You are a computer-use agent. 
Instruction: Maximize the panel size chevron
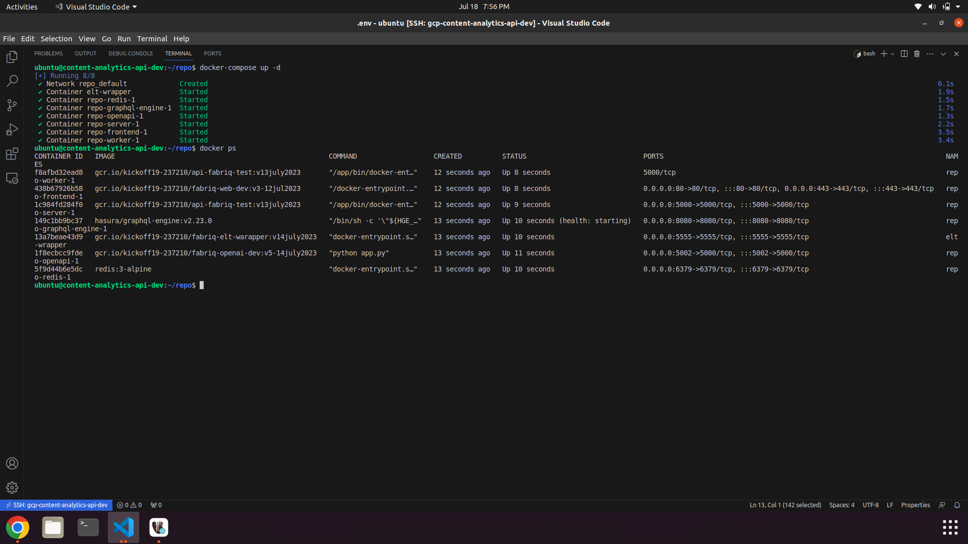943,54
